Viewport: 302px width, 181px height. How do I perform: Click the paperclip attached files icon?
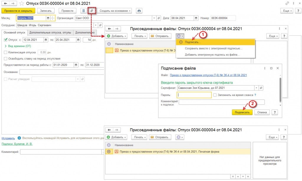(x=92, y=11)
